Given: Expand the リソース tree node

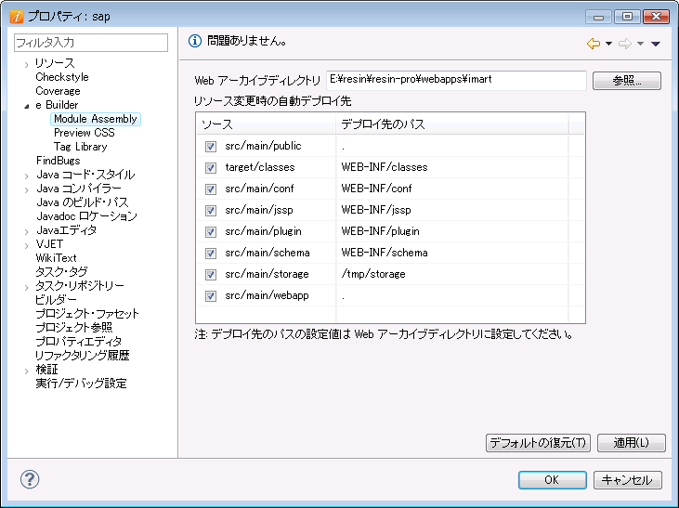Looking at the screenshot, I should (x=26, y=64).
